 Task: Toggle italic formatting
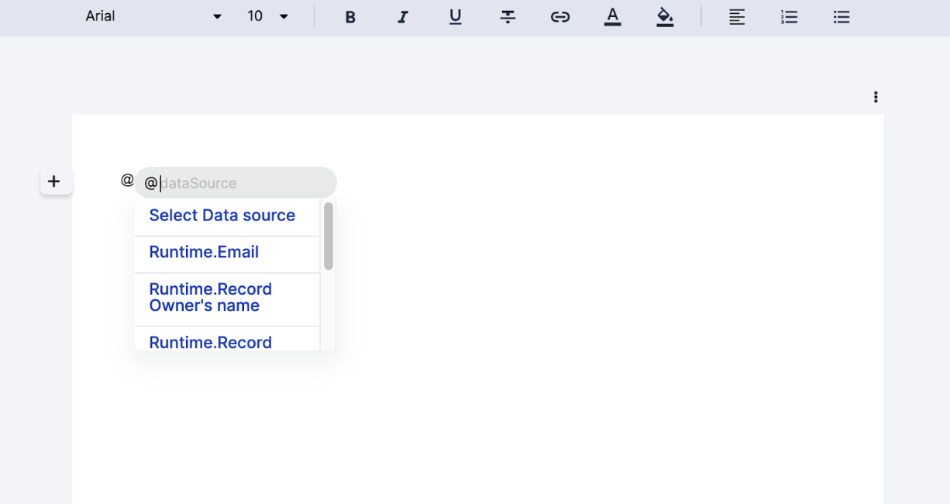[x=403, y=17]
